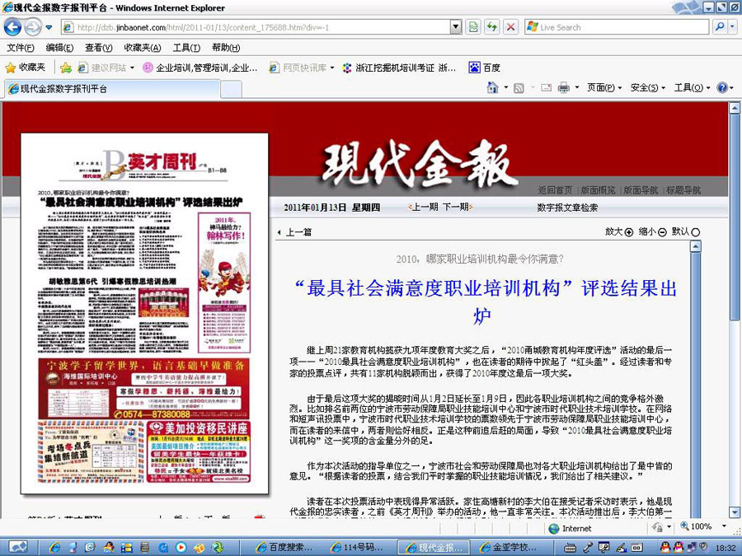The height and width of the screenshot is (556, 742).
Task: Click the 版面概览 link
Action: [x=599, y=190]
